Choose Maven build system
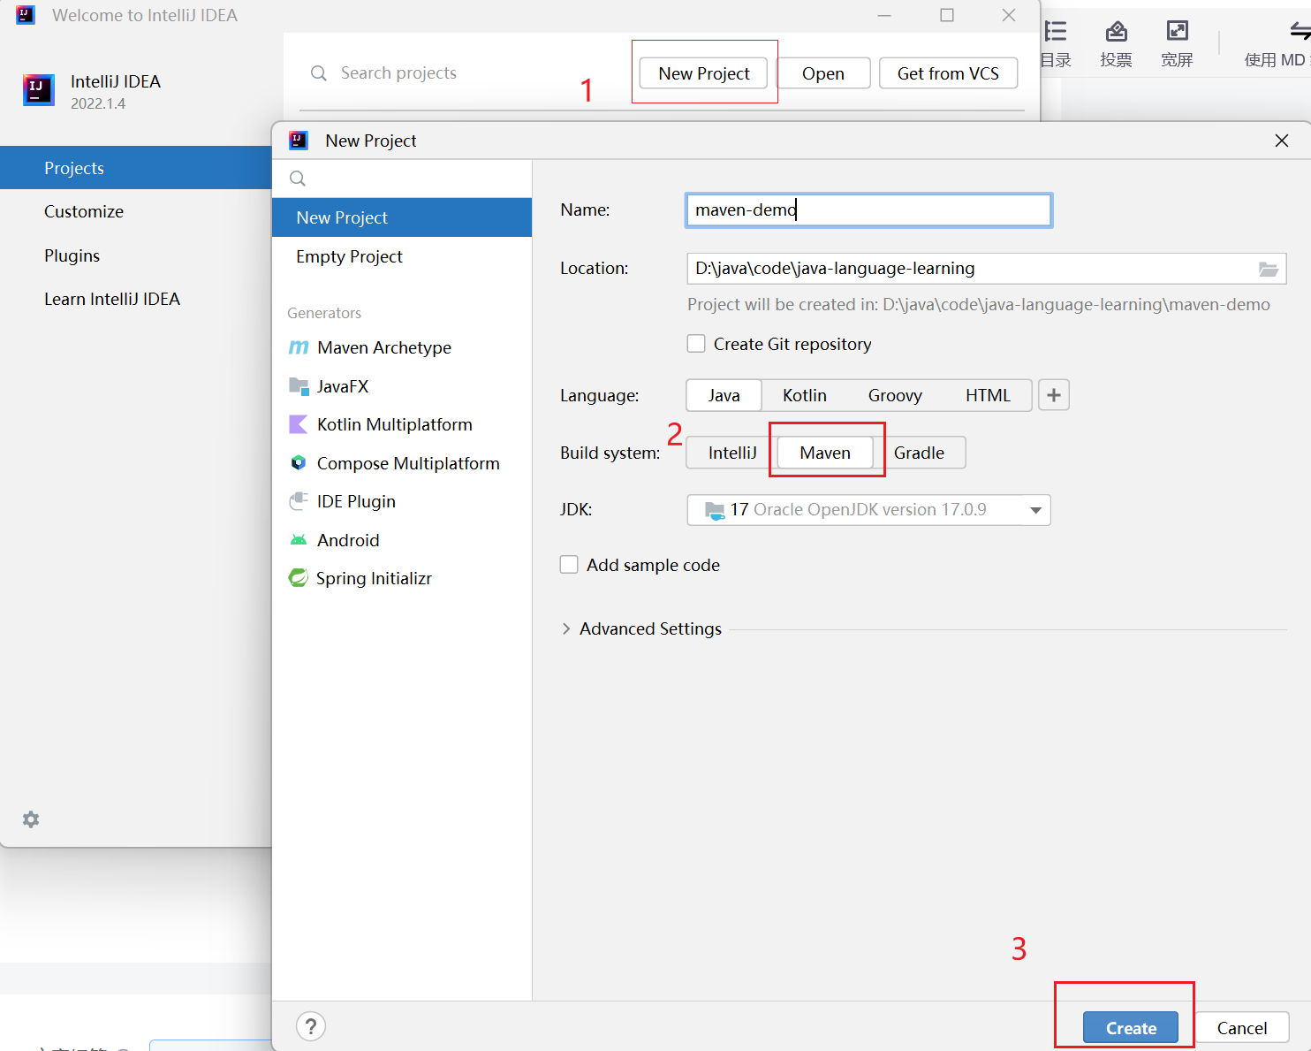This screenshot has width=1311, height=1051. click(825, 453)
